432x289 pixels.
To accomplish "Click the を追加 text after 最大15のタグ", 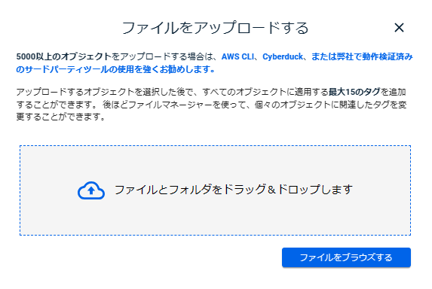I will 393,92.
